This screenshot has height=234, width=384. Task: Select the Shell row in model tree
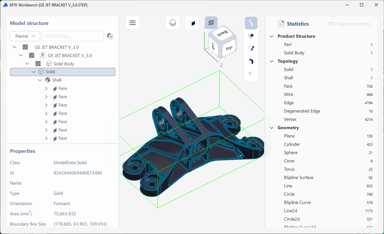click(x=63, y=80)
